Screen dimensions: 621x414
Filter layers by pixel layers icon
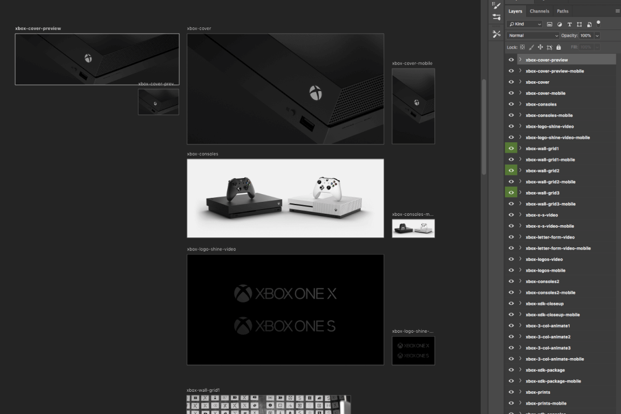point(550,24)
